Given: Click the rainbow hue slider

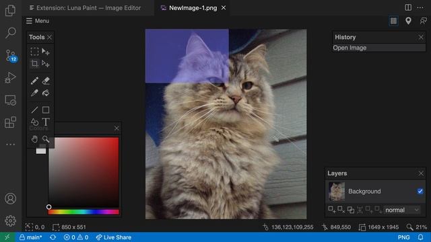Looking at the screenshot, I should click(84, 212).
